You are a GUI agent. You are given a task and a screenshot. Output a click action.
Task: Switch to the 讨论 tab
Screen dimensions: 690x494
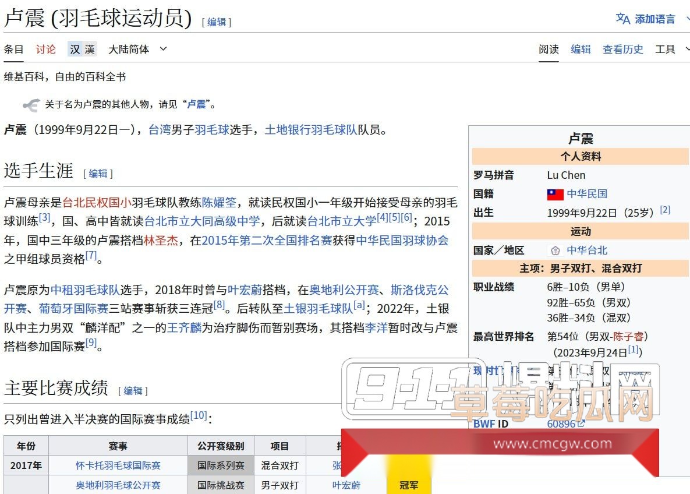[x=45, y=50]
